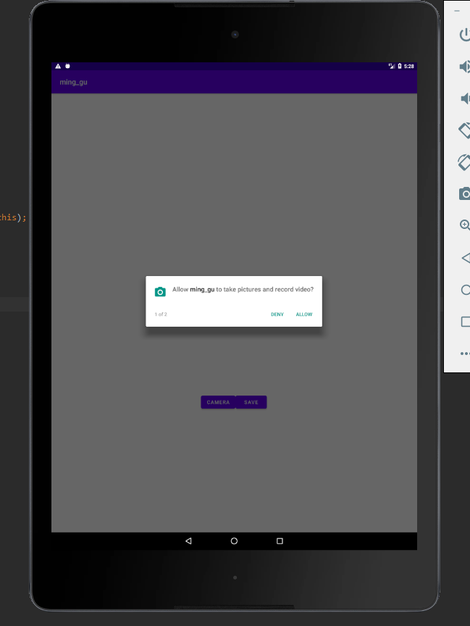470x626 pixels.
Task: Click the ming_gu app title
Action: click(73, 83)
